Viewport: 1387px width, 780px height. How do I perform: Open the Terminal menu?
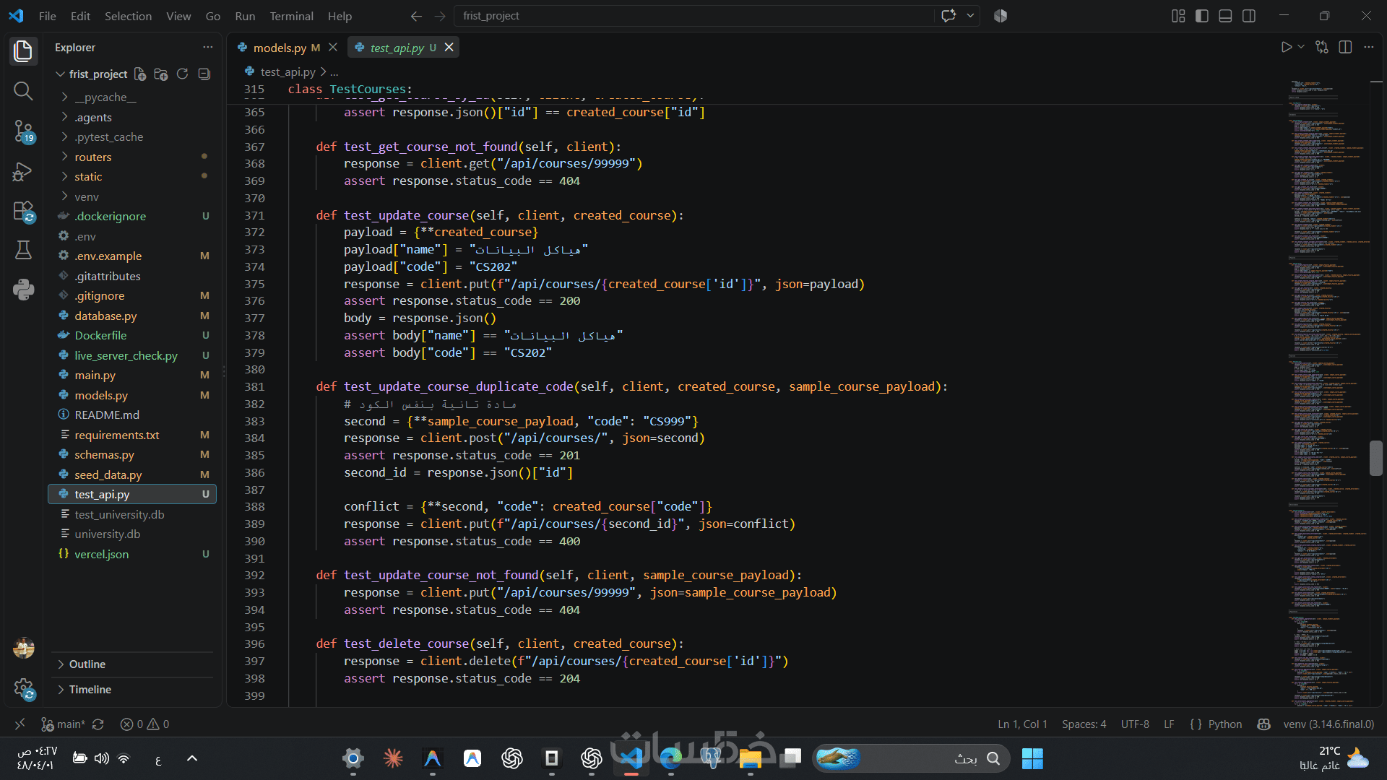(x=291, y=16)
